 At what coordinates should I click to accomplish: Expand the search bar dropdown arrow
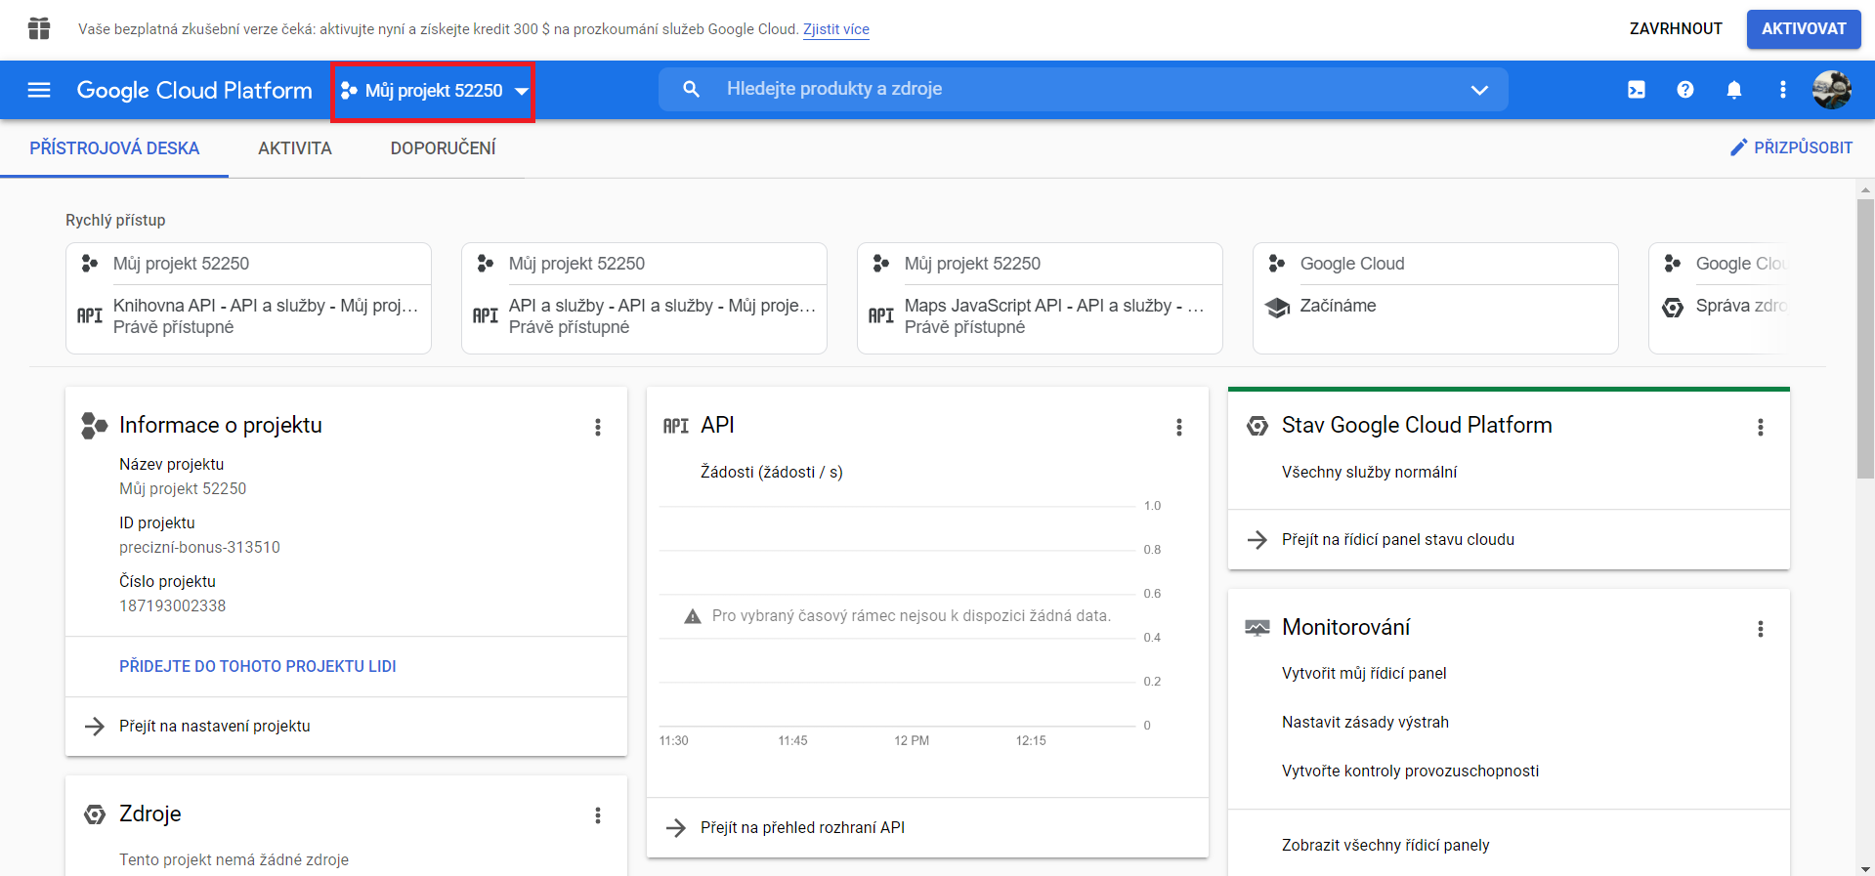tap(1479, 90)
